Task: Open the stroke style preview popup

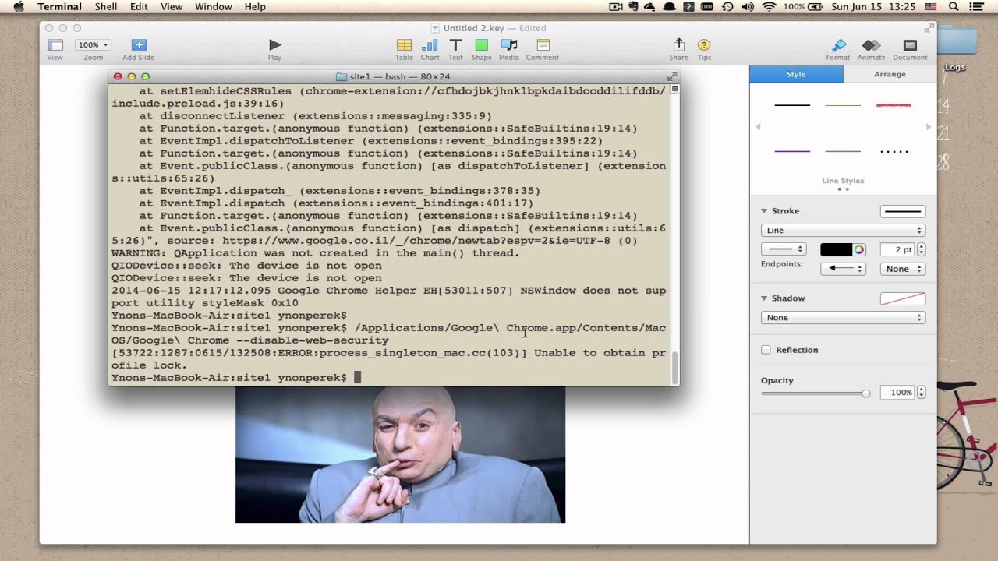Action: click(903, 211)
